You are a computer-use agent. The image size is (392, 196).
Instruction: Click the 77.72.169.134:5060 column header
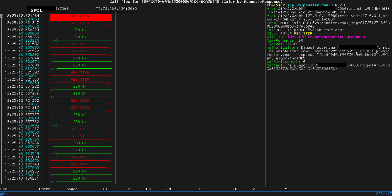[x=116, y=9]
